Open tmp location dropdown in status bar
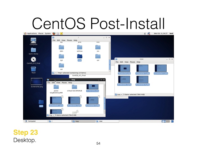The width and height of the screenshot is (197, 148). 51,115
